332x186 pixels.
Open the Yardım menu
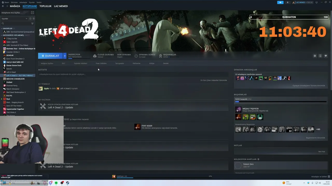(39, 2)
